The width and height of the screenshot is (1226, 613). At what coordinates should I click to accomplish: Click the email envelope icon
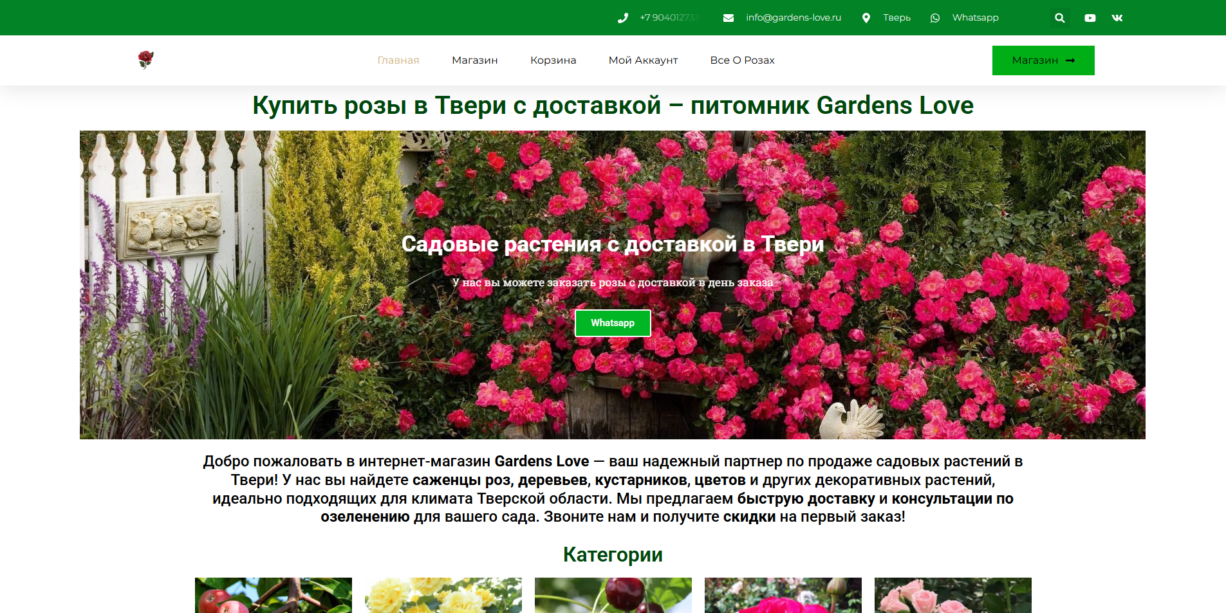click(x=728, y=18)
